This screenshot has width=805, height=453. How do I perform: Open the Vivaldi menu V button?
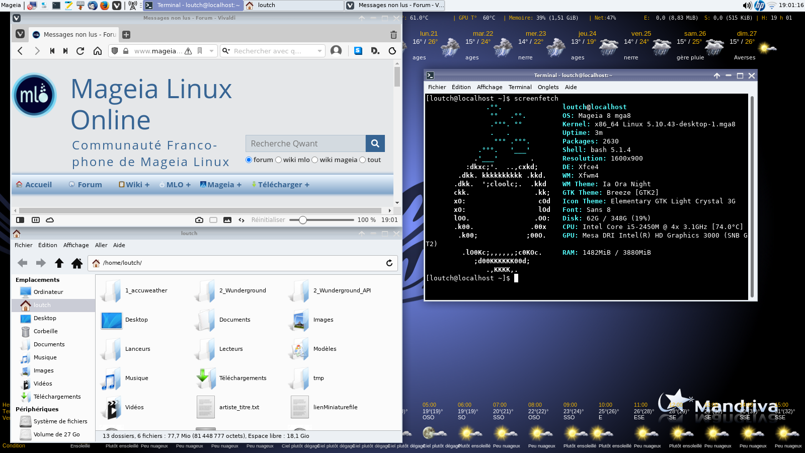20,34
